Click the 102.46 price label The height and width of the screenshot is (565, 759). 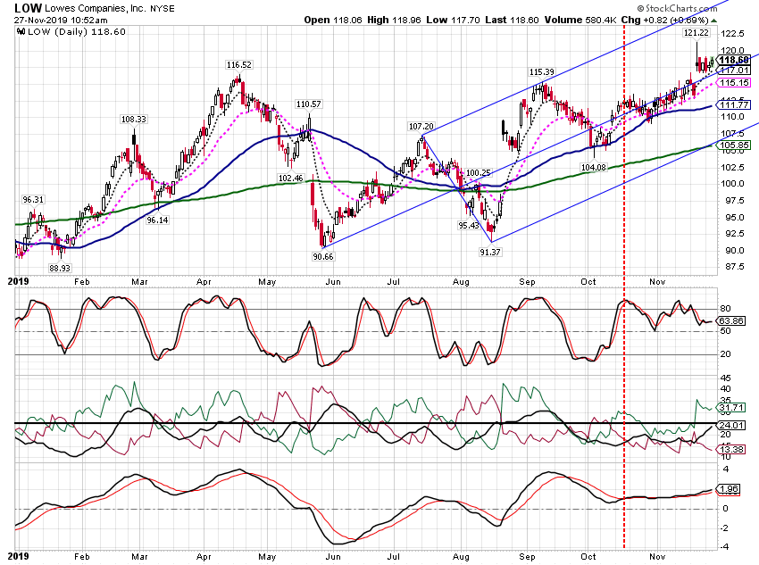[x=290, y=178]
